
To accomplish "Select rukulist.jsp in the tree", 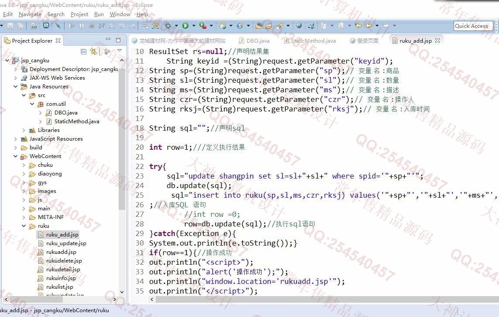I will [59, 287].
